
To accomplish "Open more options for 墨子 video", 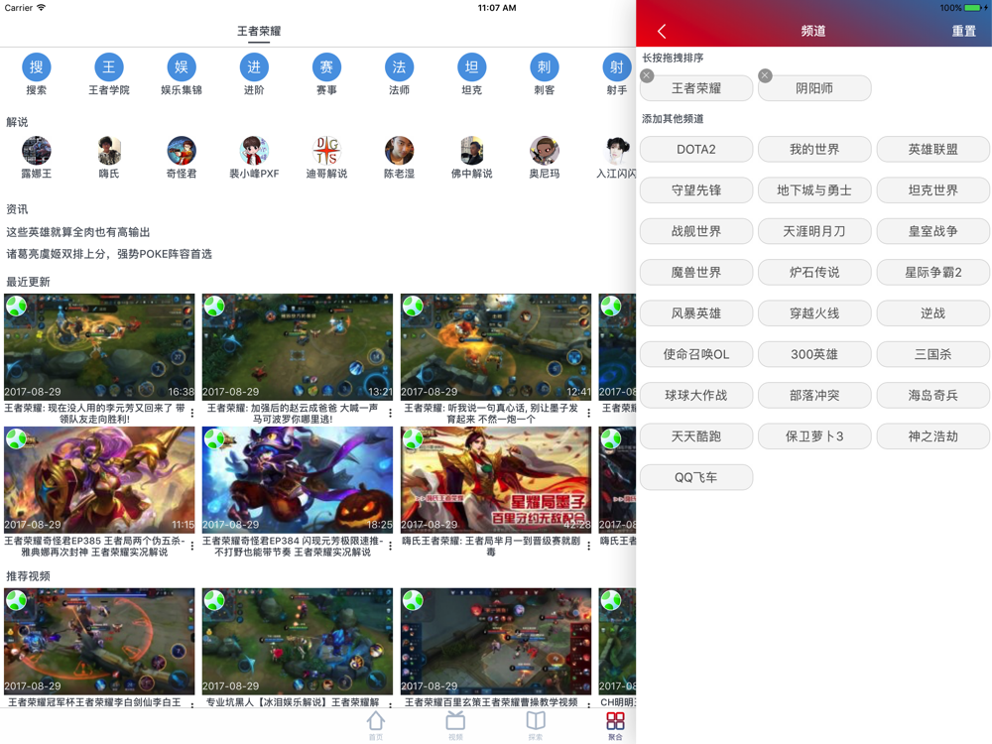I will (x=589, y=413).
